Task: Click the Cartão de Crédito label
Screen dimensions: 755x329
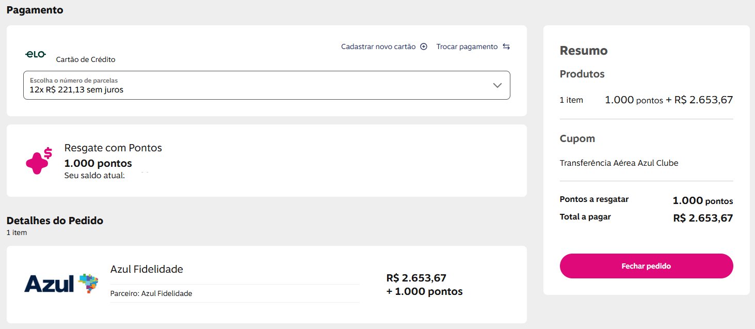Action: tap(86, 59)
